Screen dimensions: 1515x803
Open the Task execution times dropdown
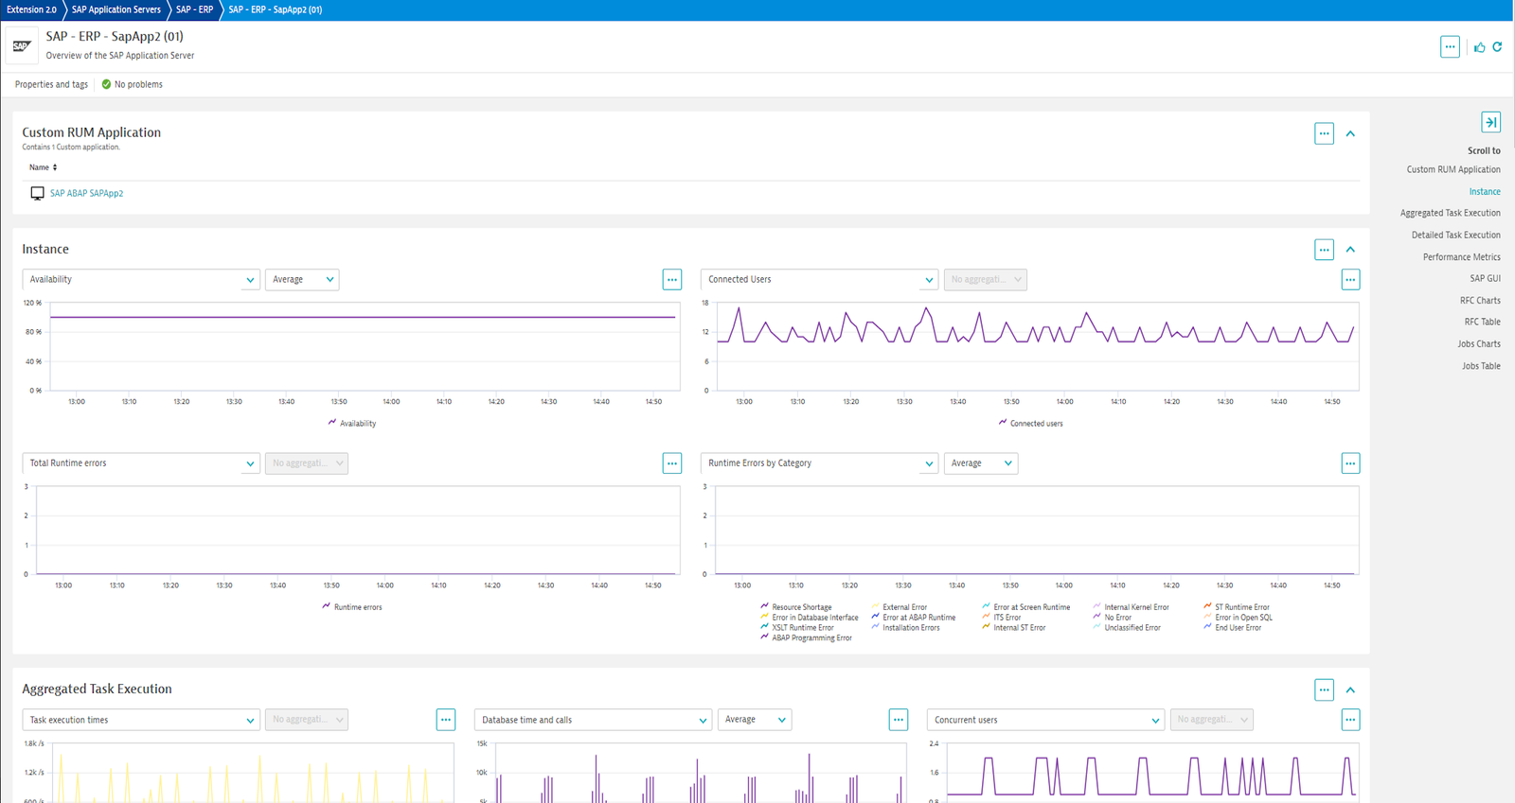141,720
